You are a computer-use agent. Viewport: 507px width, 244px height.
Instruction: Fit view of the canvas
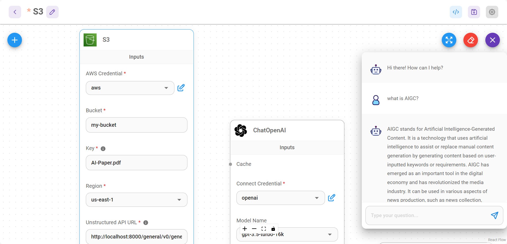264,229
